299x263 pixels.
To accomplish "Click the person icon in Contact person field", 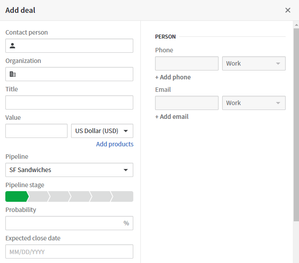I will pyautogui.click(x=12, y=46).
